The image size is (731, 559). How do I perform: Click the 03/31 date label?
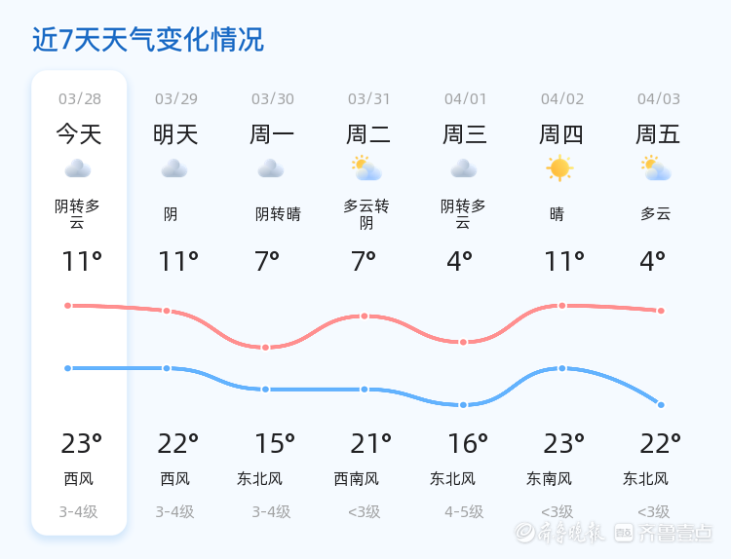point(368,98)
